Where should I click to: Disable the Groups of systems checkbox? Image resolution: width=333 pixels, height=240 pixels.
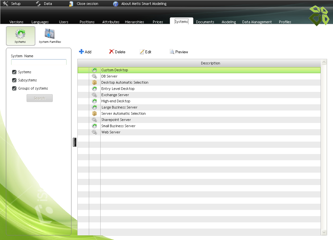pos(14,88)
